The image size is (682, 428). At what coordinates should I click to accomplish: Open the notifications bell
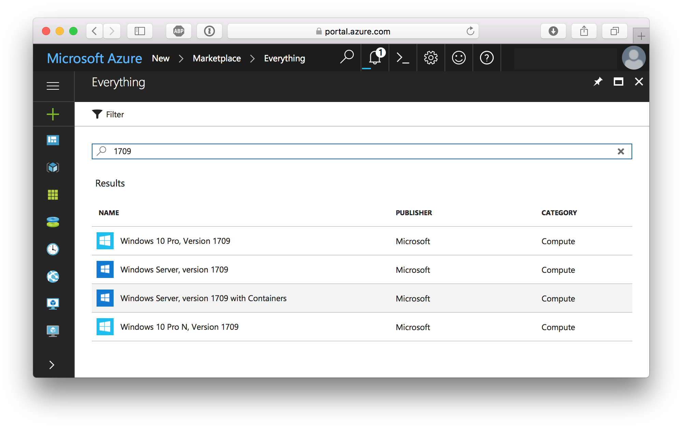[x=375, y=58]
